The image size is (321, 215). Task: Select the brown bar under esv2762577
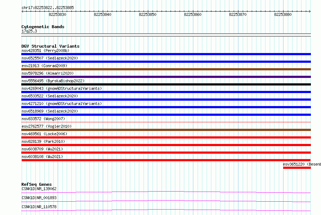tap(166, 130)
